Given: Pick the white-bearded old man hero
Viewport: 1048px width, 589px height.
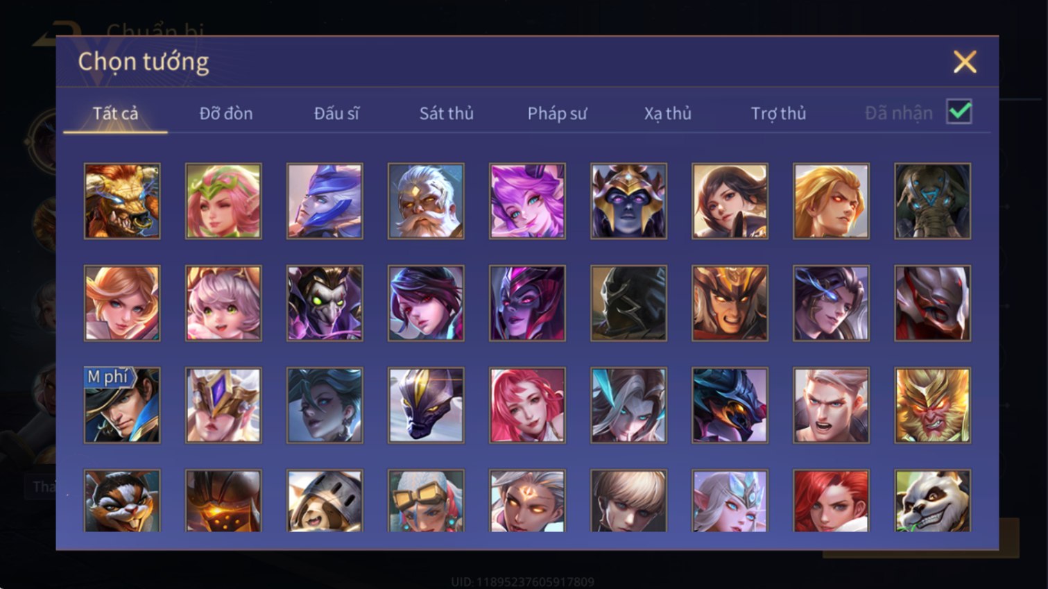Looking at the screenshot, I should click(x=426, y=201).
